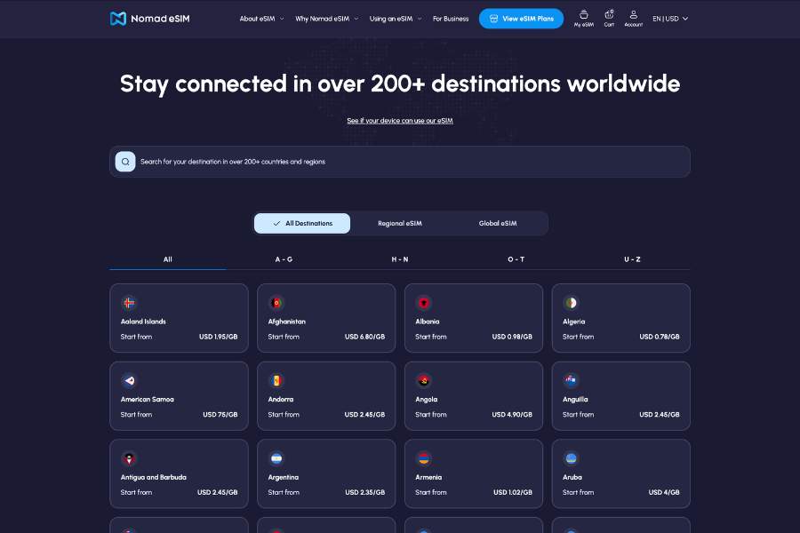
Task: Click the American Samoa flag icon
Action: (129, 380)
